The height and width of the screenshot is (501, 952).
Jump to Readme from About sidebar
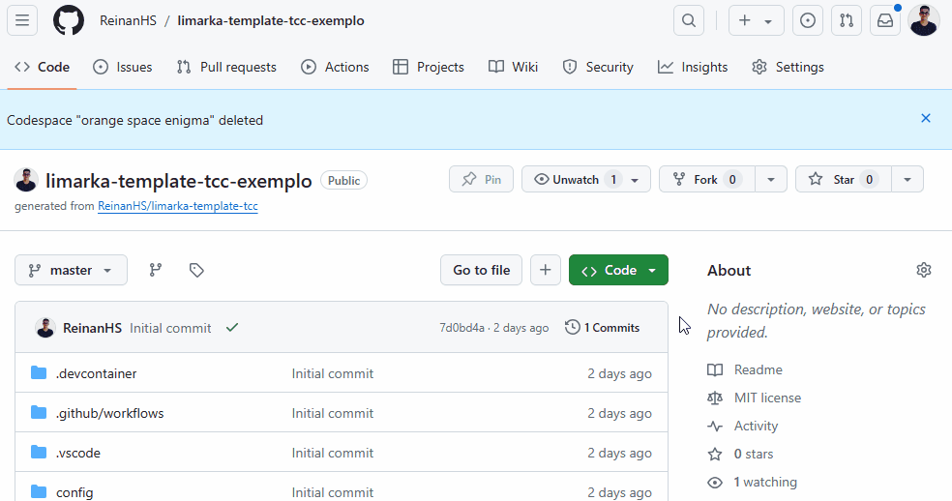(745, 369)
